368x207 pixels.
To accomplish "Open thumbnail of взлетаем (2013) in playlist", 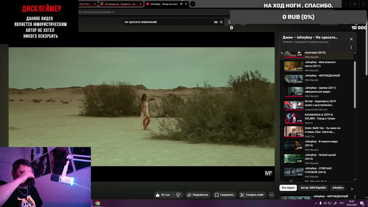I will coord(294,54).
